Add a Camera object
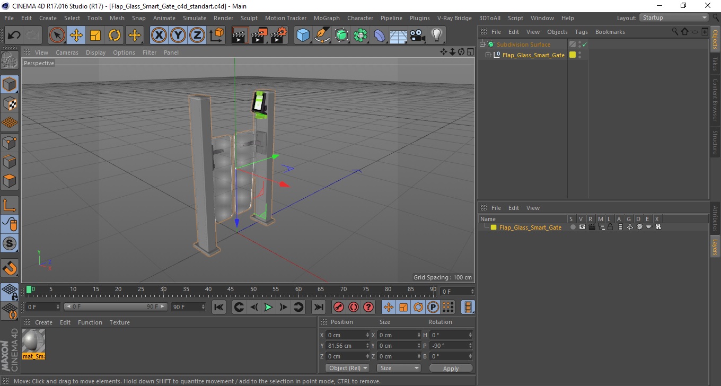 coord(417,36)
